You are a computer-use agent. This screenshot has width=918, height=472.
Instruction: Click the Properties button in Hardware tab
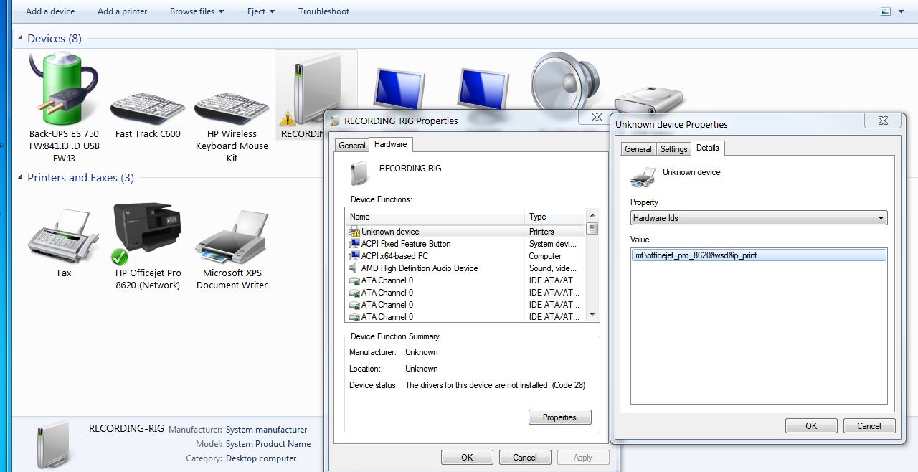click(x=560, y=417)
